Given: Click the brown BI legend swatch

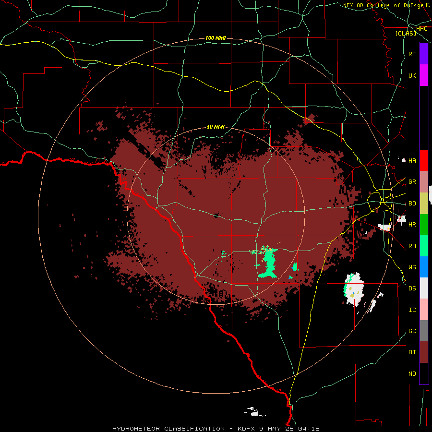Looking at the screenshot, I should click(424, 352).
